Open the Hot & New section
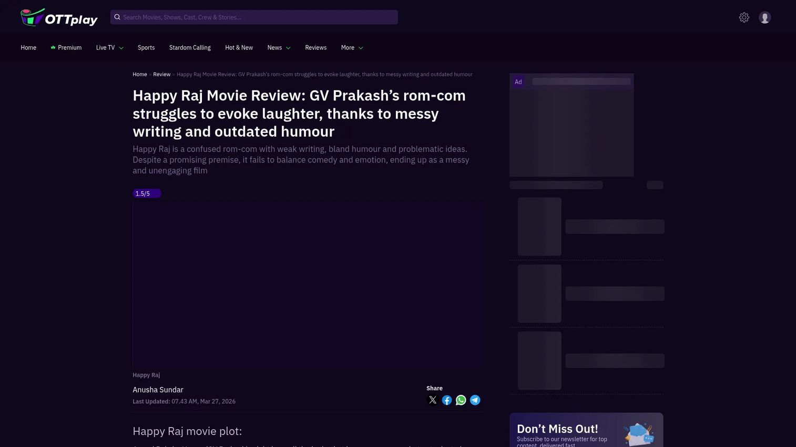Image resolution: width=796 pixels, height=447 pixels. [239, 48]
